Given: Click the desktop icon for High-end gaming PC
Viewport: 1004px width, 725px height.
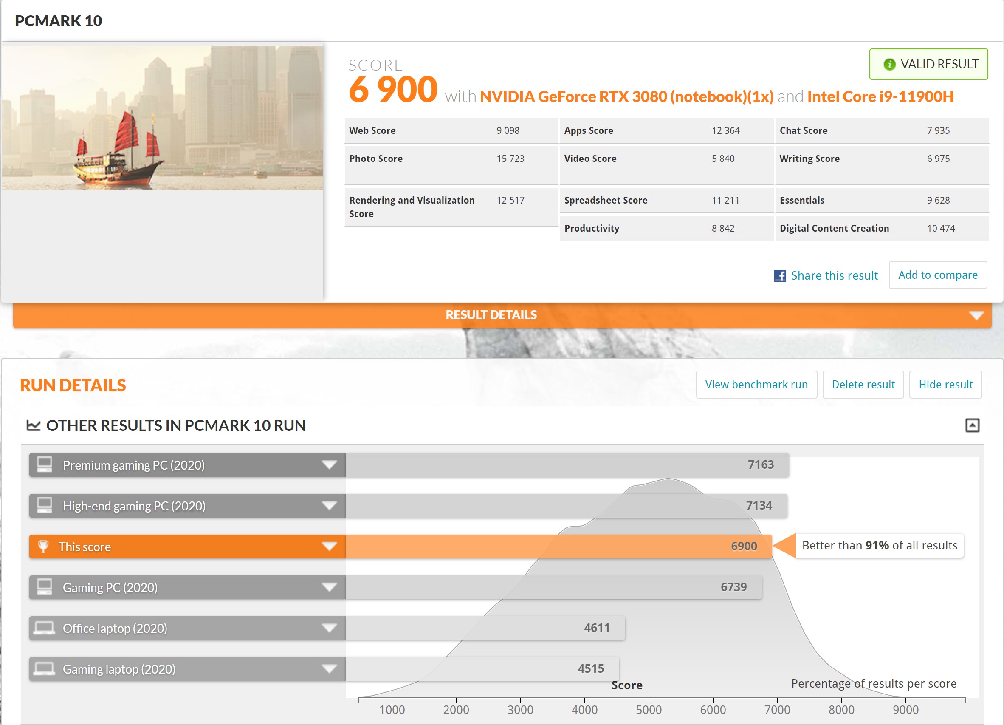Looking at the screenshot, I should [45, 505].
